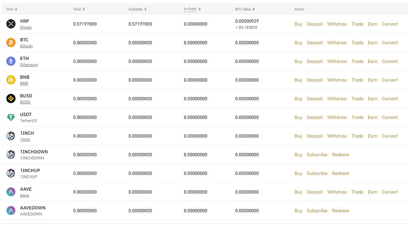408x226 pixels.
Task: Buy BNB in the BNB row
Action: pos(298,80)
